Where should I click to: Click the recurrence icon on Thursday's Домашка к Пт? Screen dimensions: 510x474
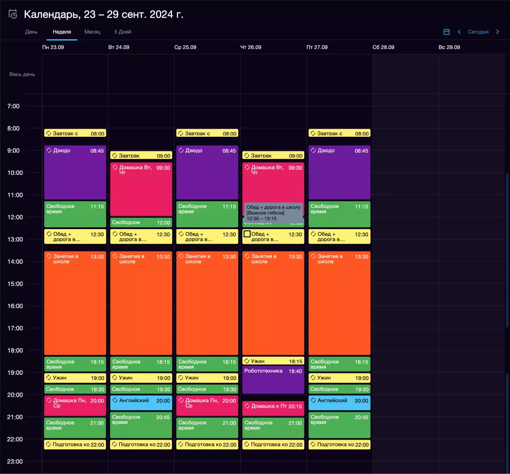pos(247,406)
